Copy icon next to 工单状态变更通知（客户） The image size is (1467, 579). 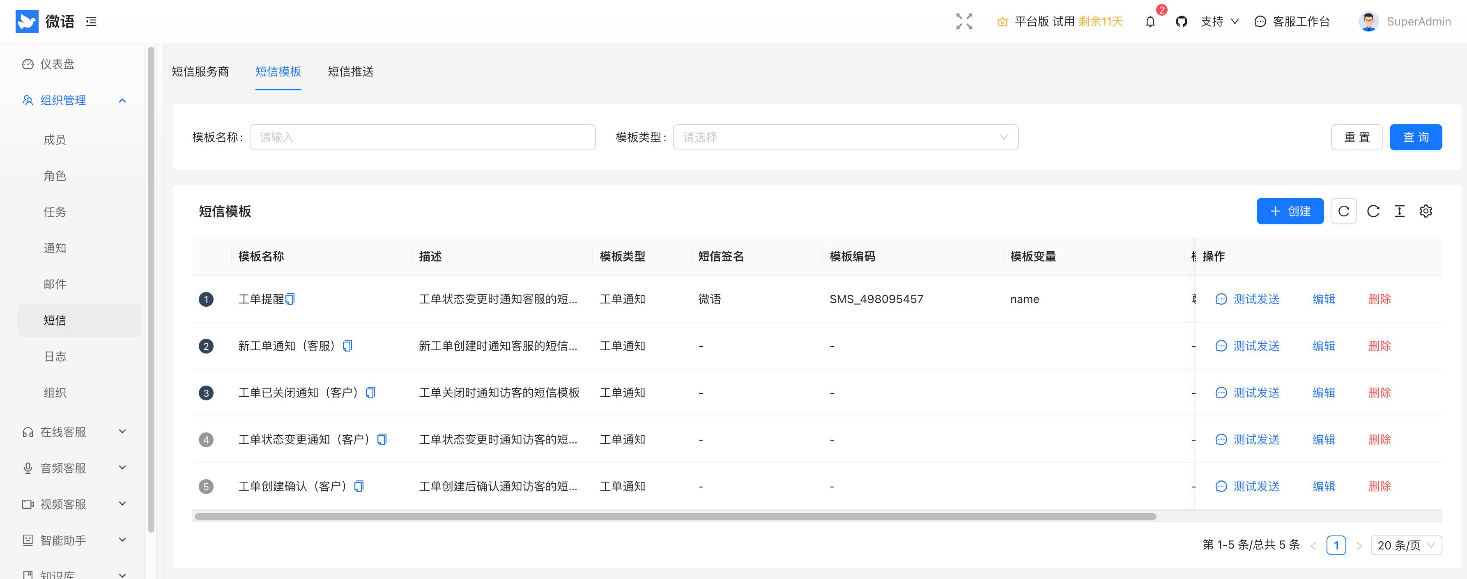point(382,439)
